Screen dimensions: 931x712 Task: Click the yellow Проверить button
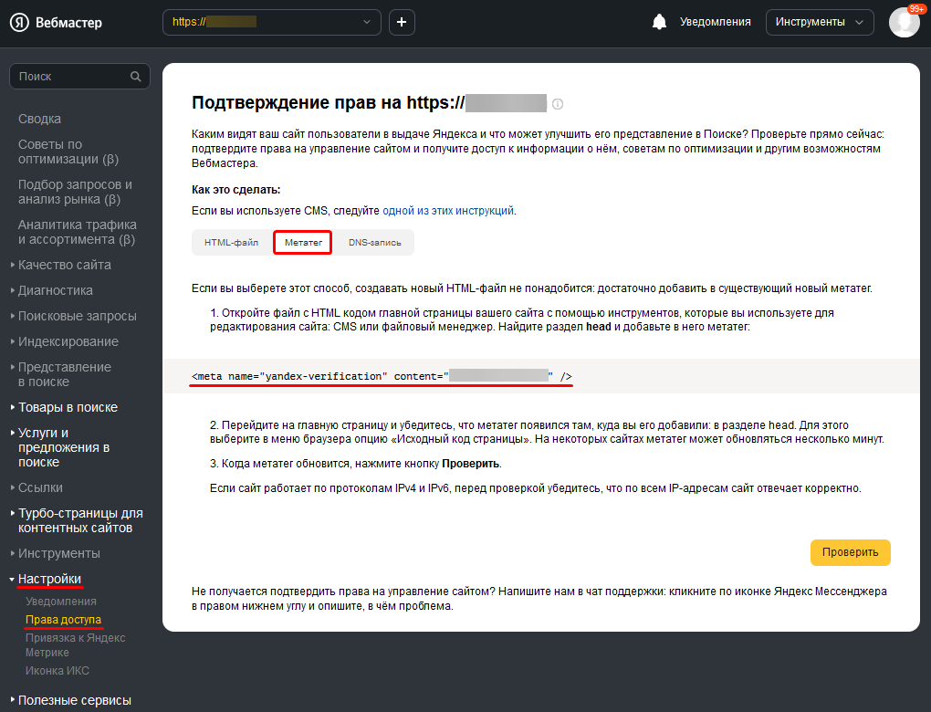click(851, 552)
